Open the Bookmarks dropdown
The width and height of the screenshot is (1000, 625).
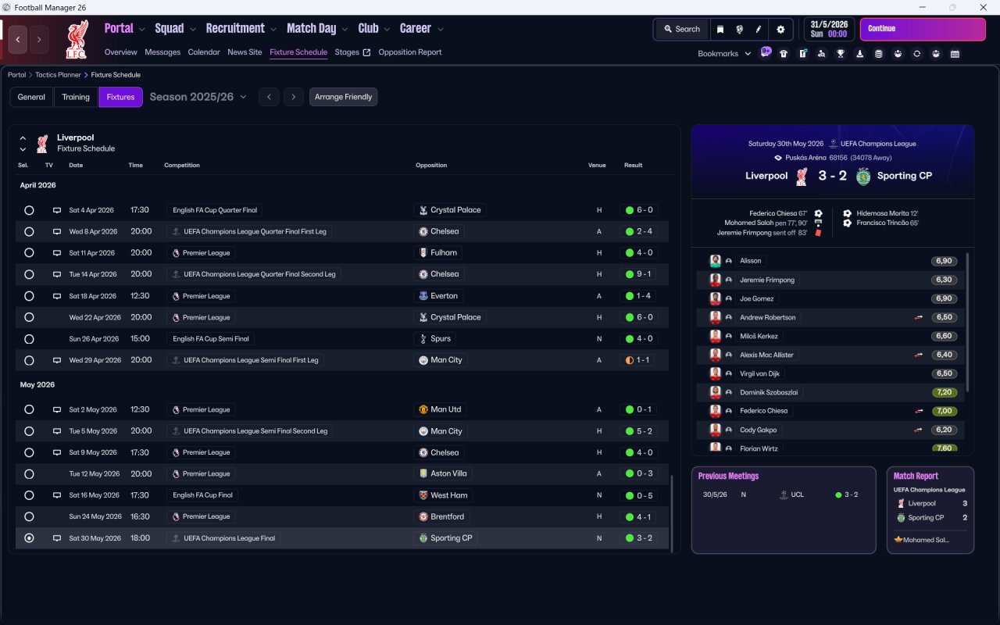point(724,54)
